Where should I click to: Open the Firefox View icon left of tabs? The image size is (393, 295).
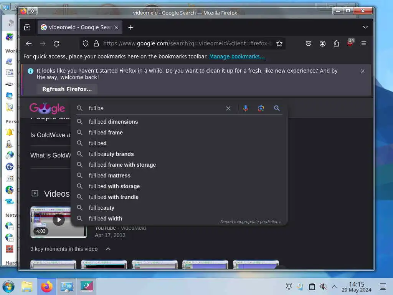pyautogui.click(x=27, y=27)
